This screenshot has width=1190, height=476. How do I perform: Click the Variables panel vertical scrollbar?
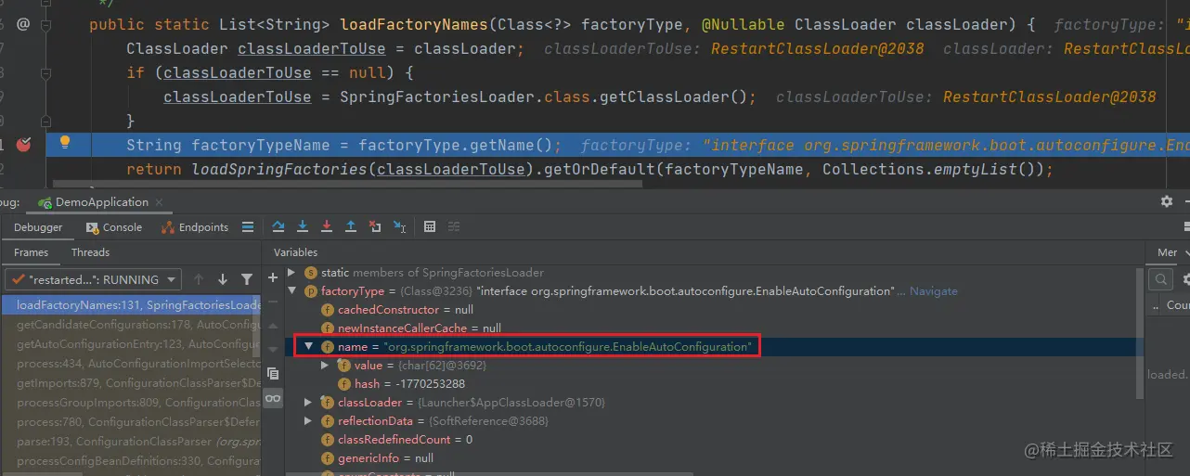pyautogui.click(x=1139, y=334)
